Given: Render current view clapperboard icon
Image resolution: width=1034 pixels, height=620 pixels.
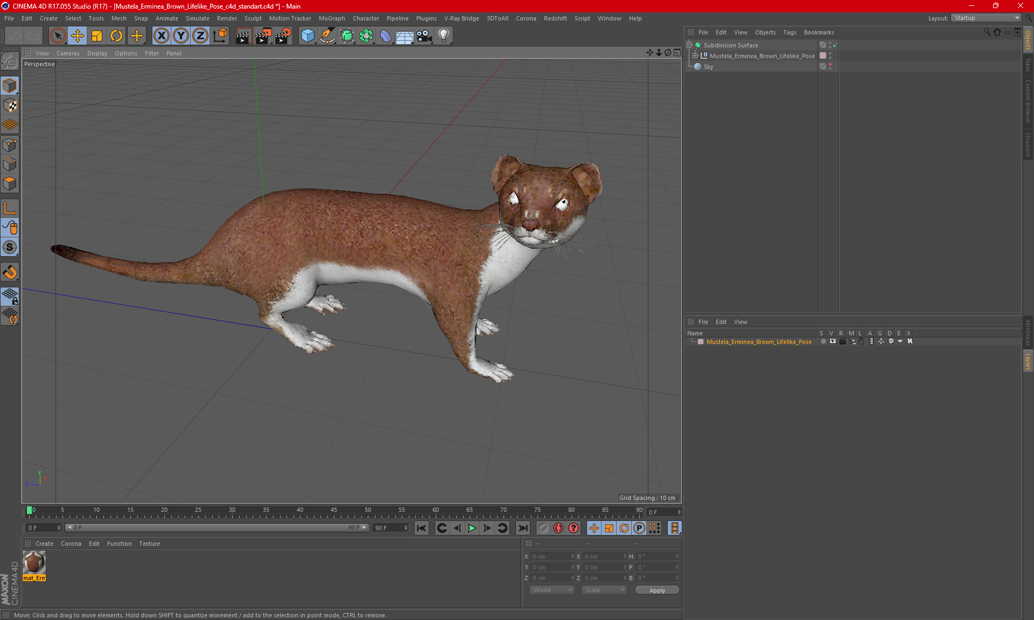Looking at the screenshot, I should tap(243, 36).
